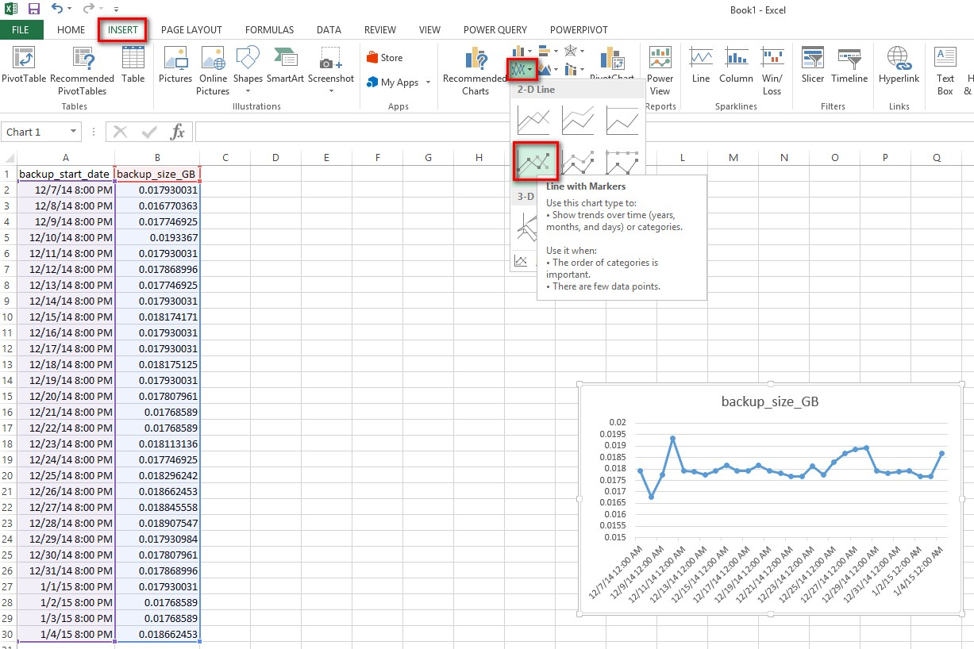The width and height of the screenshot is (974, 649).
Task: Select the backup_size_GB chart title
Action: point(769,401)
